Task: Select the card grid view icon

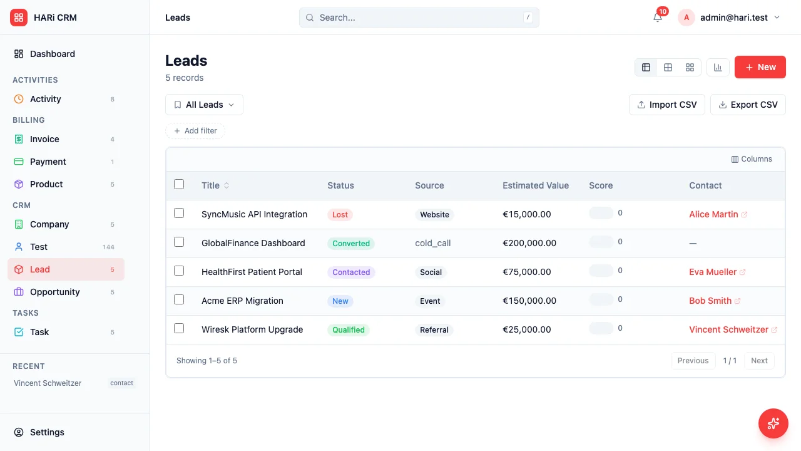Action: 690,67
